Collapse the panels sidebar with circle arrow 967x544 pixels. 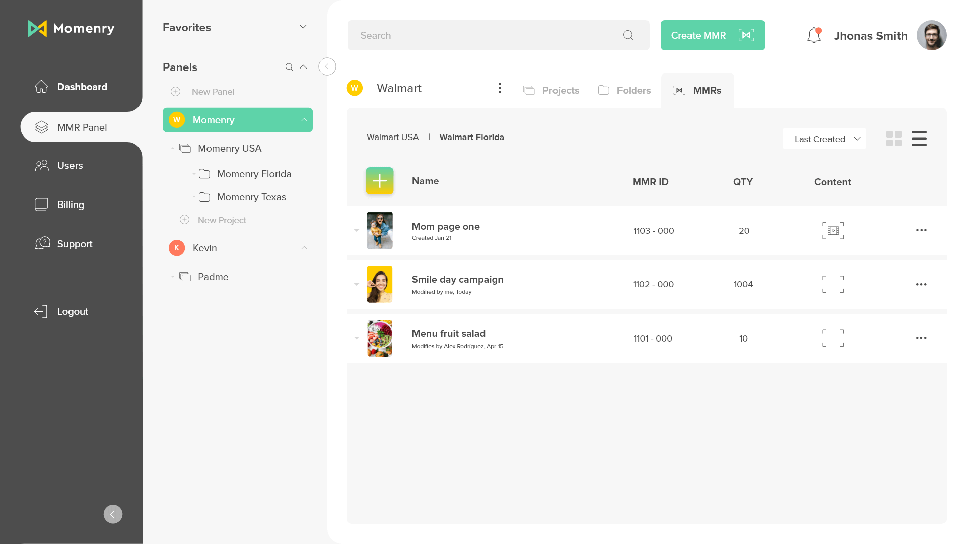(x=327, y=66)
